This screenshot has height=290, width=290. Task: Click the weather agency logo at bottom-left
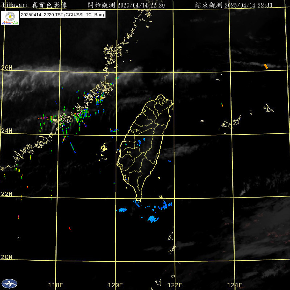pyautogui.click(x=9, y=283)
